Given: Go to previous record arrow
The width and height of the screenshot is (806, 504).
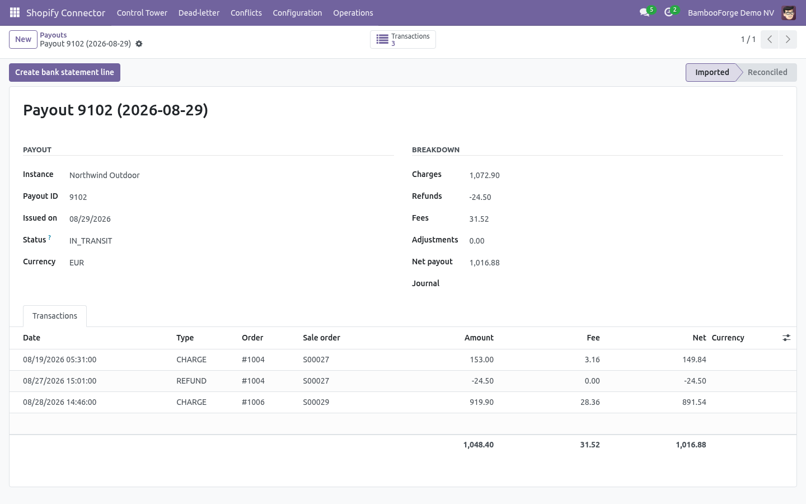Looking at the screenshot, I should 770,39.
